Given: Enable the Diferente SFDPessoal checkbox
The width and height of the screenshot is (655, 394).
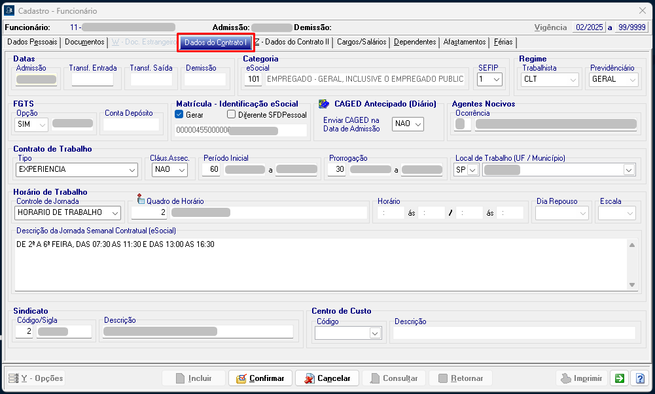Looking at the screenshot, I should point(232,114).
